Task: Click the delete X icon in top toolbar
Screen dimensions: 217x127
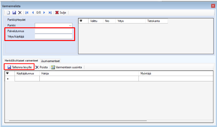Action: click(x=20, y=12)
